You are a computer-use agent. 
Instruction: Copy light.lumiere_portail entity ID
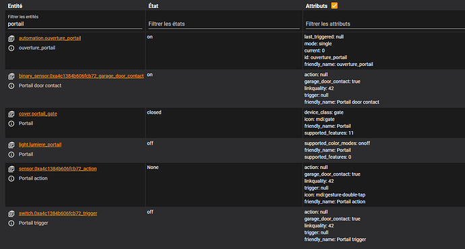click(x=11, y=145)
